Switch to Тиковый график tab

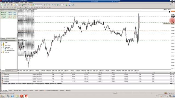coord(11,39)
